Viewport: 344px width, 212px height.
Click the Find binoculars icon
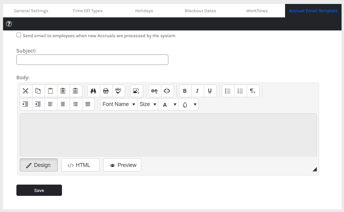click(94, 91)
